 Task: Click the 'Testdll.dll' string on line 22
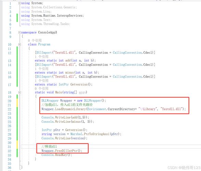pos(172,109)
